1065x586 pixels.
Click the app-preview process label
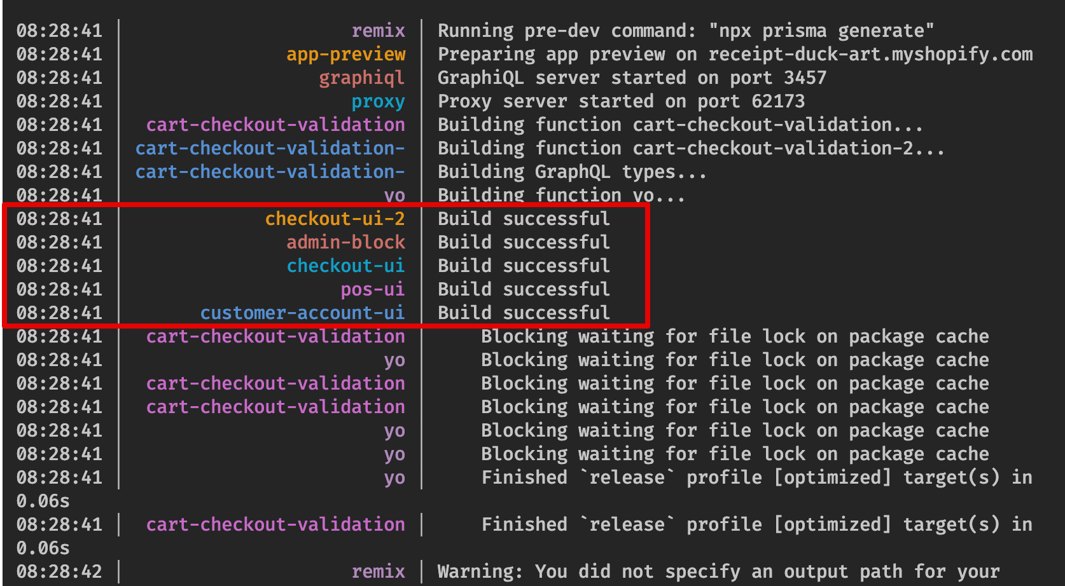pos(345,55)
